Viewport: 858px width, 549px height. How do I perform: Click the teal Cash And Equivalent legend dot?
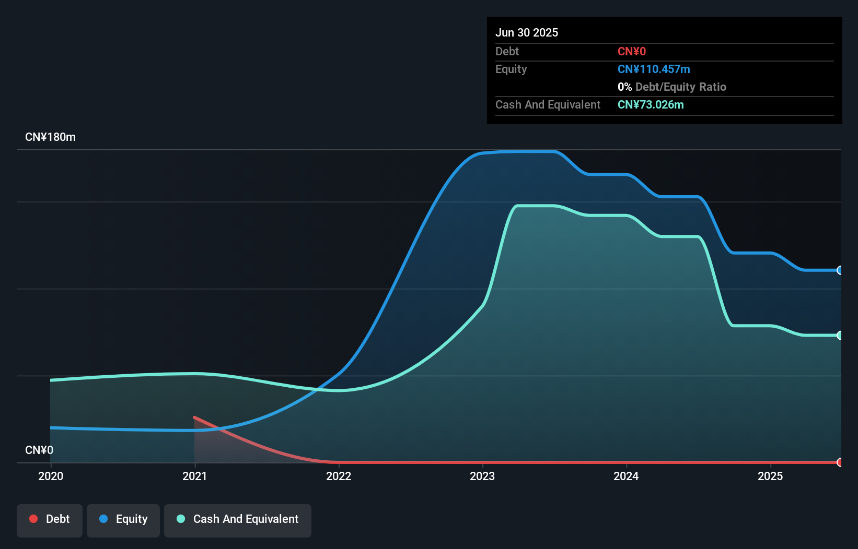180,519
